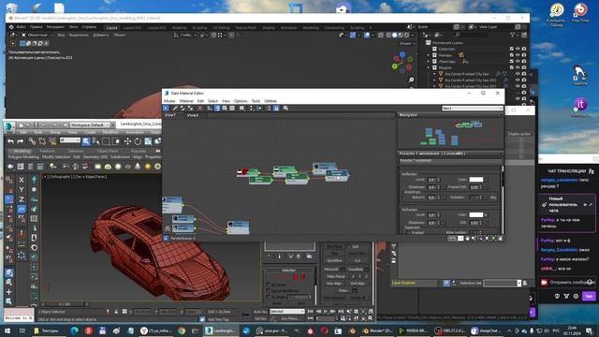Switch Blender viewport to rendered shading
Screen dimensions: 599x337
[x=406, y=35]
